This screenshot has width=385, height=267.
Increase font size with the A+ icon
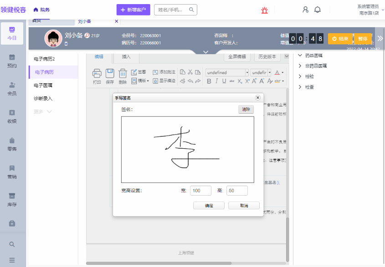(254, 81)
